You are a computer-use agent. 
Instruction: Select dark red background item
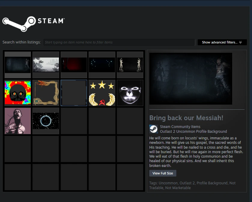tap(74, 65)
